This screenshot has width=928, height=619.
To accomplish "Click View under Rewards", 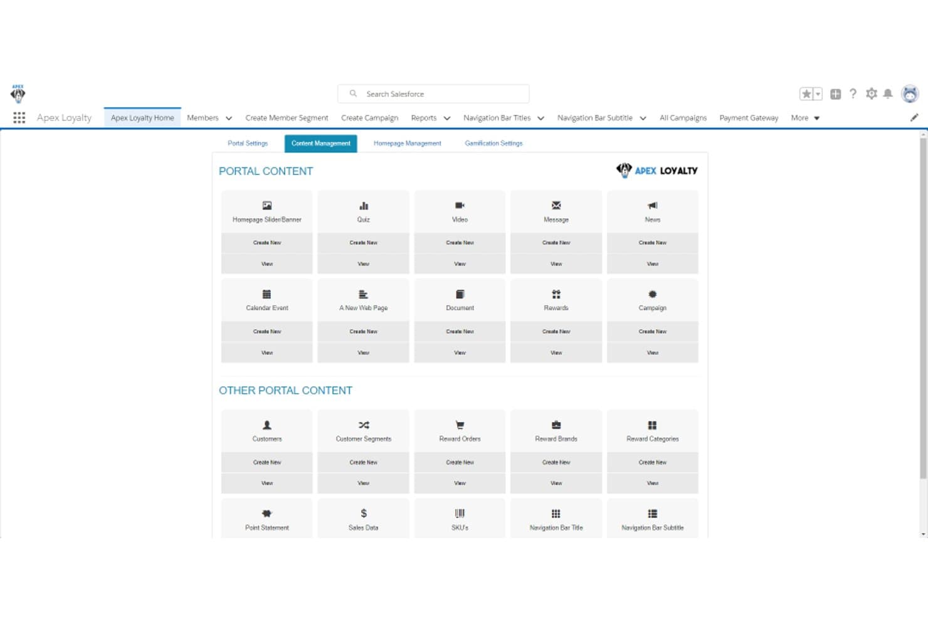I will (556, 352).
